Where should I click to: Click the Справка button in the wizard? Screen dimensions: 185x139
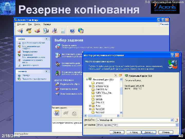[x=117, y=132]
